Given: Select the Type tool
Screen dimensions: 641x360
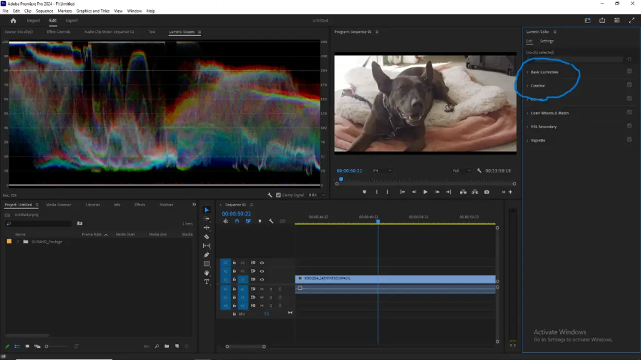Looking at the screenshot, I should click(x=207, y=282).
